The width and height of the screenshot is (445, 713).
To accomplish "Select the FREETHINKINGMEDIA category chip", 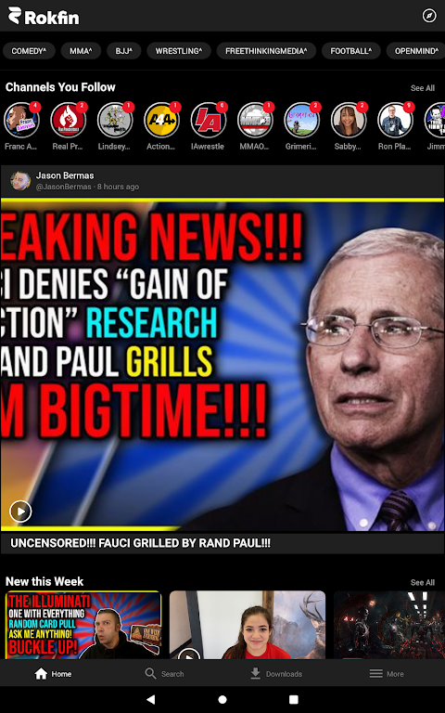I will click(x=266, y=51).
